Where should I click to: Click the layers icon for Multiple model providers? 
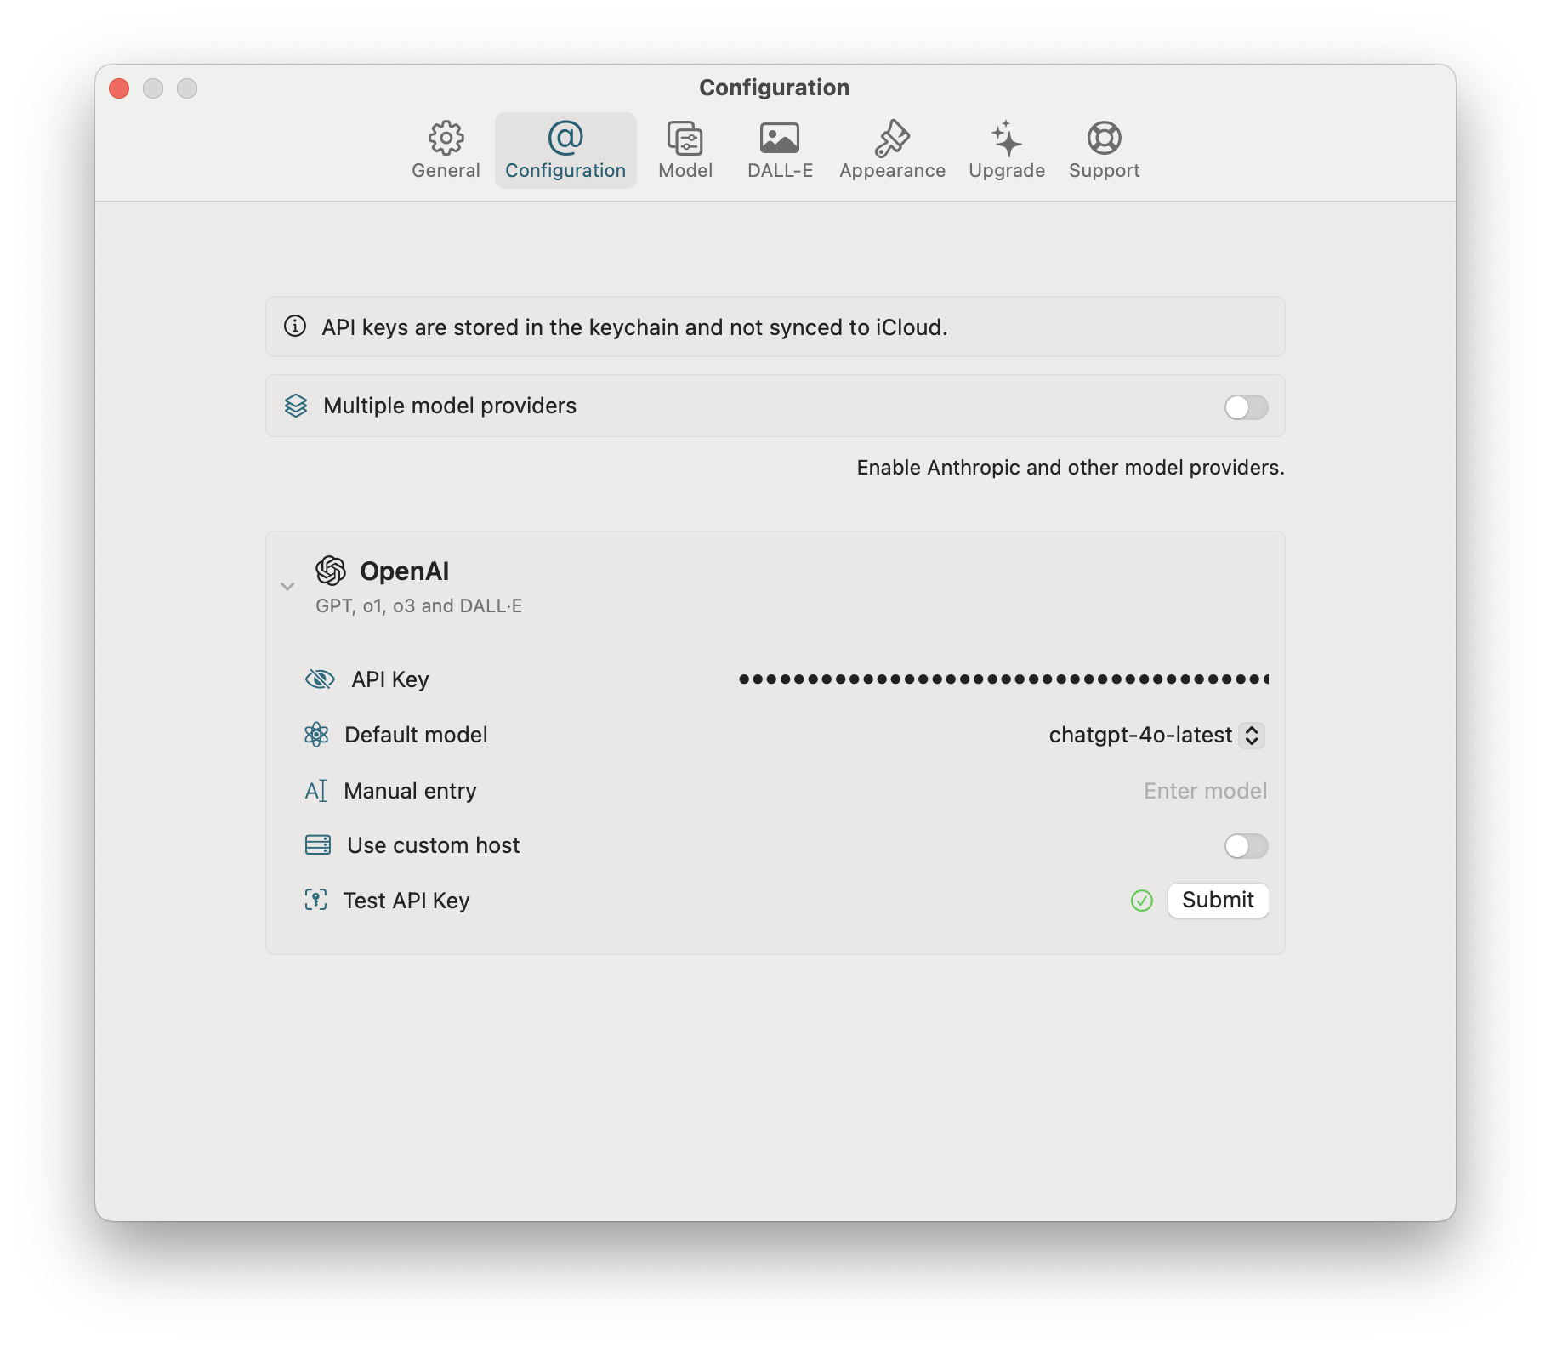pyautogui.click(x=296, y=406)
